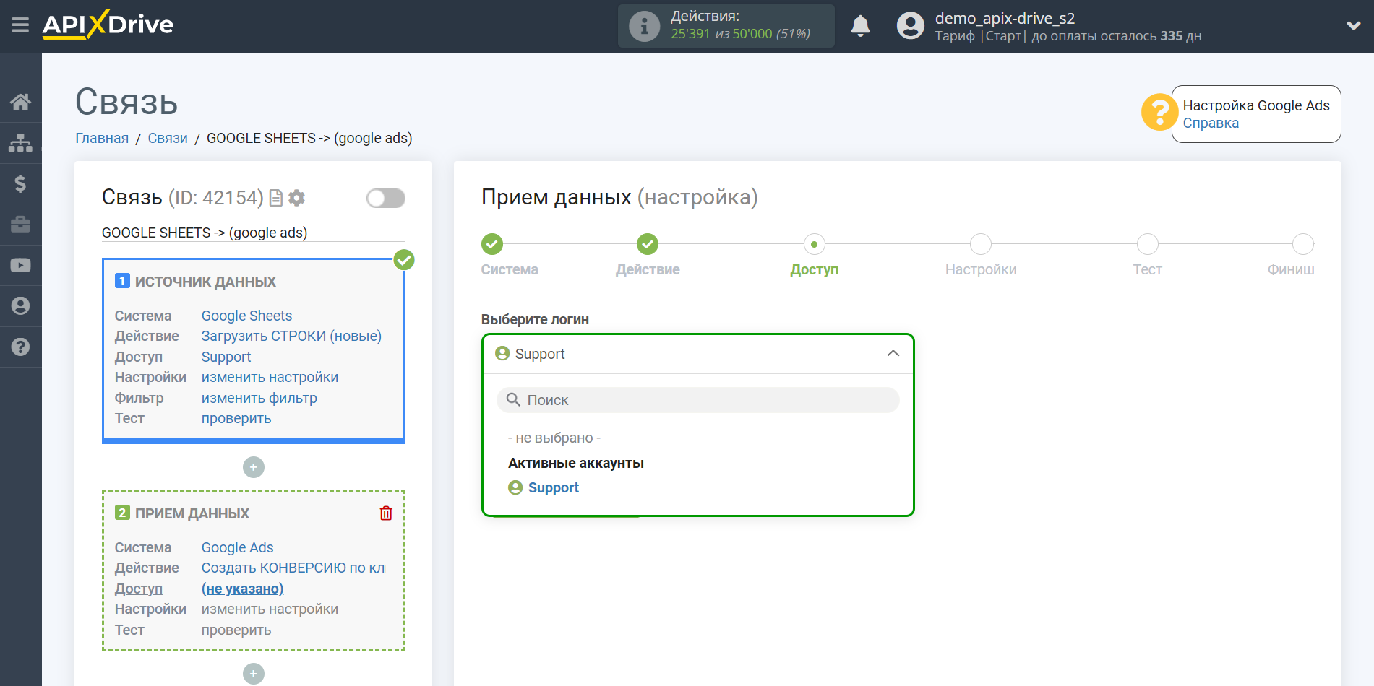The height and width of the screenshot is (686, 1374).
Task: Click Связи breadcrumb link
Action: click(168, 138)
